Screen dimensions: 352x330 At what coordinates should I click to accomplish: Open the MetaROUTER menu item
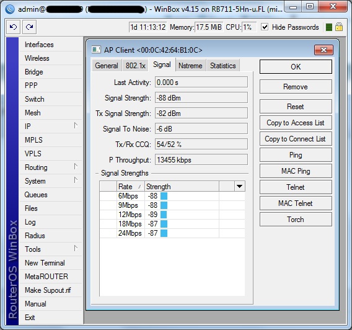pos(51,277)
